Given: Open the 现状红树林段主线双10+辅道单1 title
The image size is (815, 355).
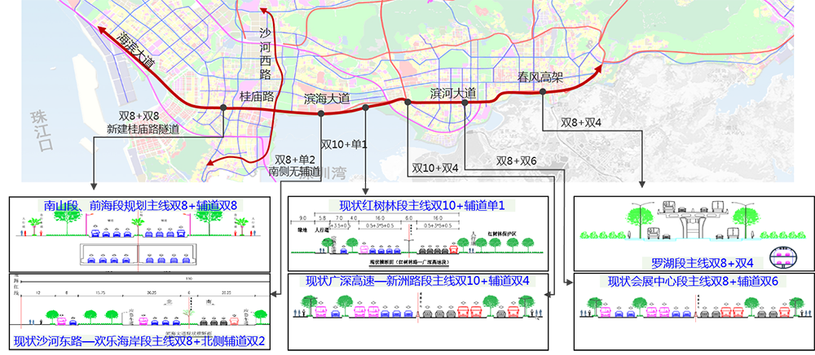Looking at the screenshot, I should click(417, 205).
